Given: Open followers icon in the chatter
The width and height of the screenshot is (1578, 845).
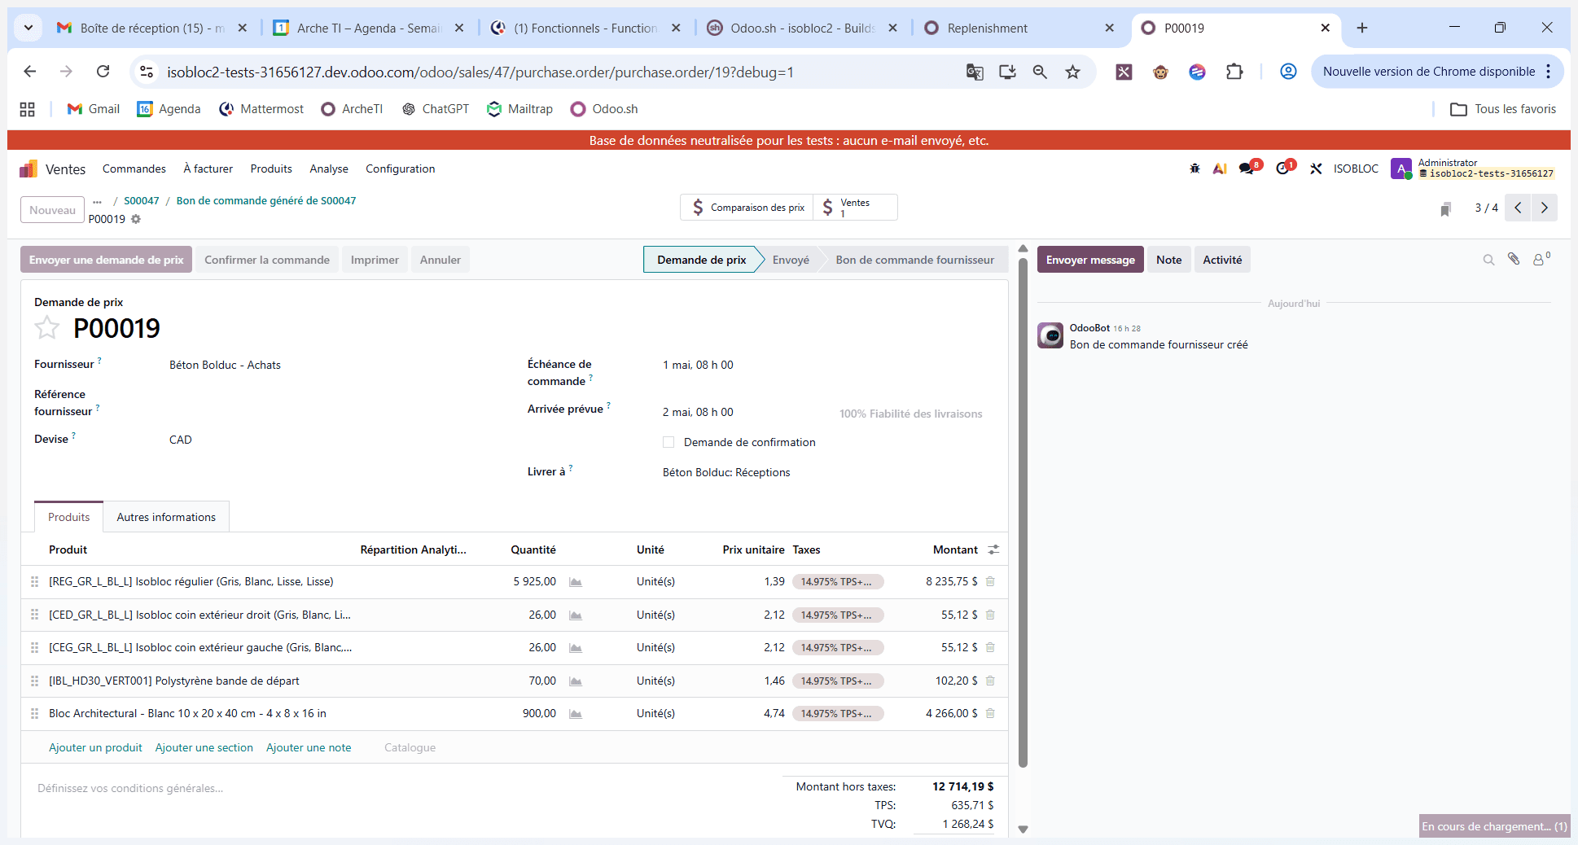Looking at the screenshot, I should pos(1541,259).
